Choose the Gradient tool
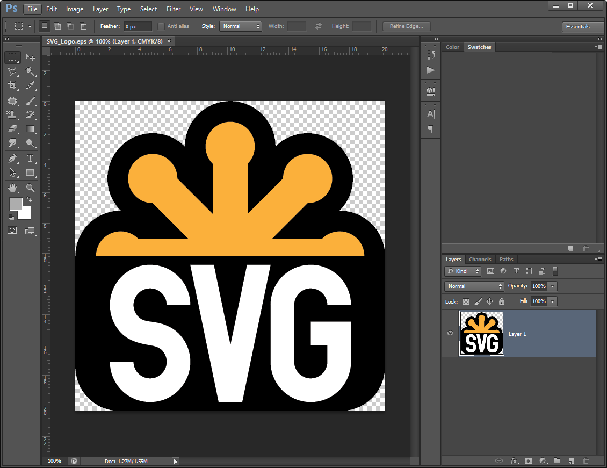Screen dimensions: 607x468 pyautogui.click(x=30, y=129)
